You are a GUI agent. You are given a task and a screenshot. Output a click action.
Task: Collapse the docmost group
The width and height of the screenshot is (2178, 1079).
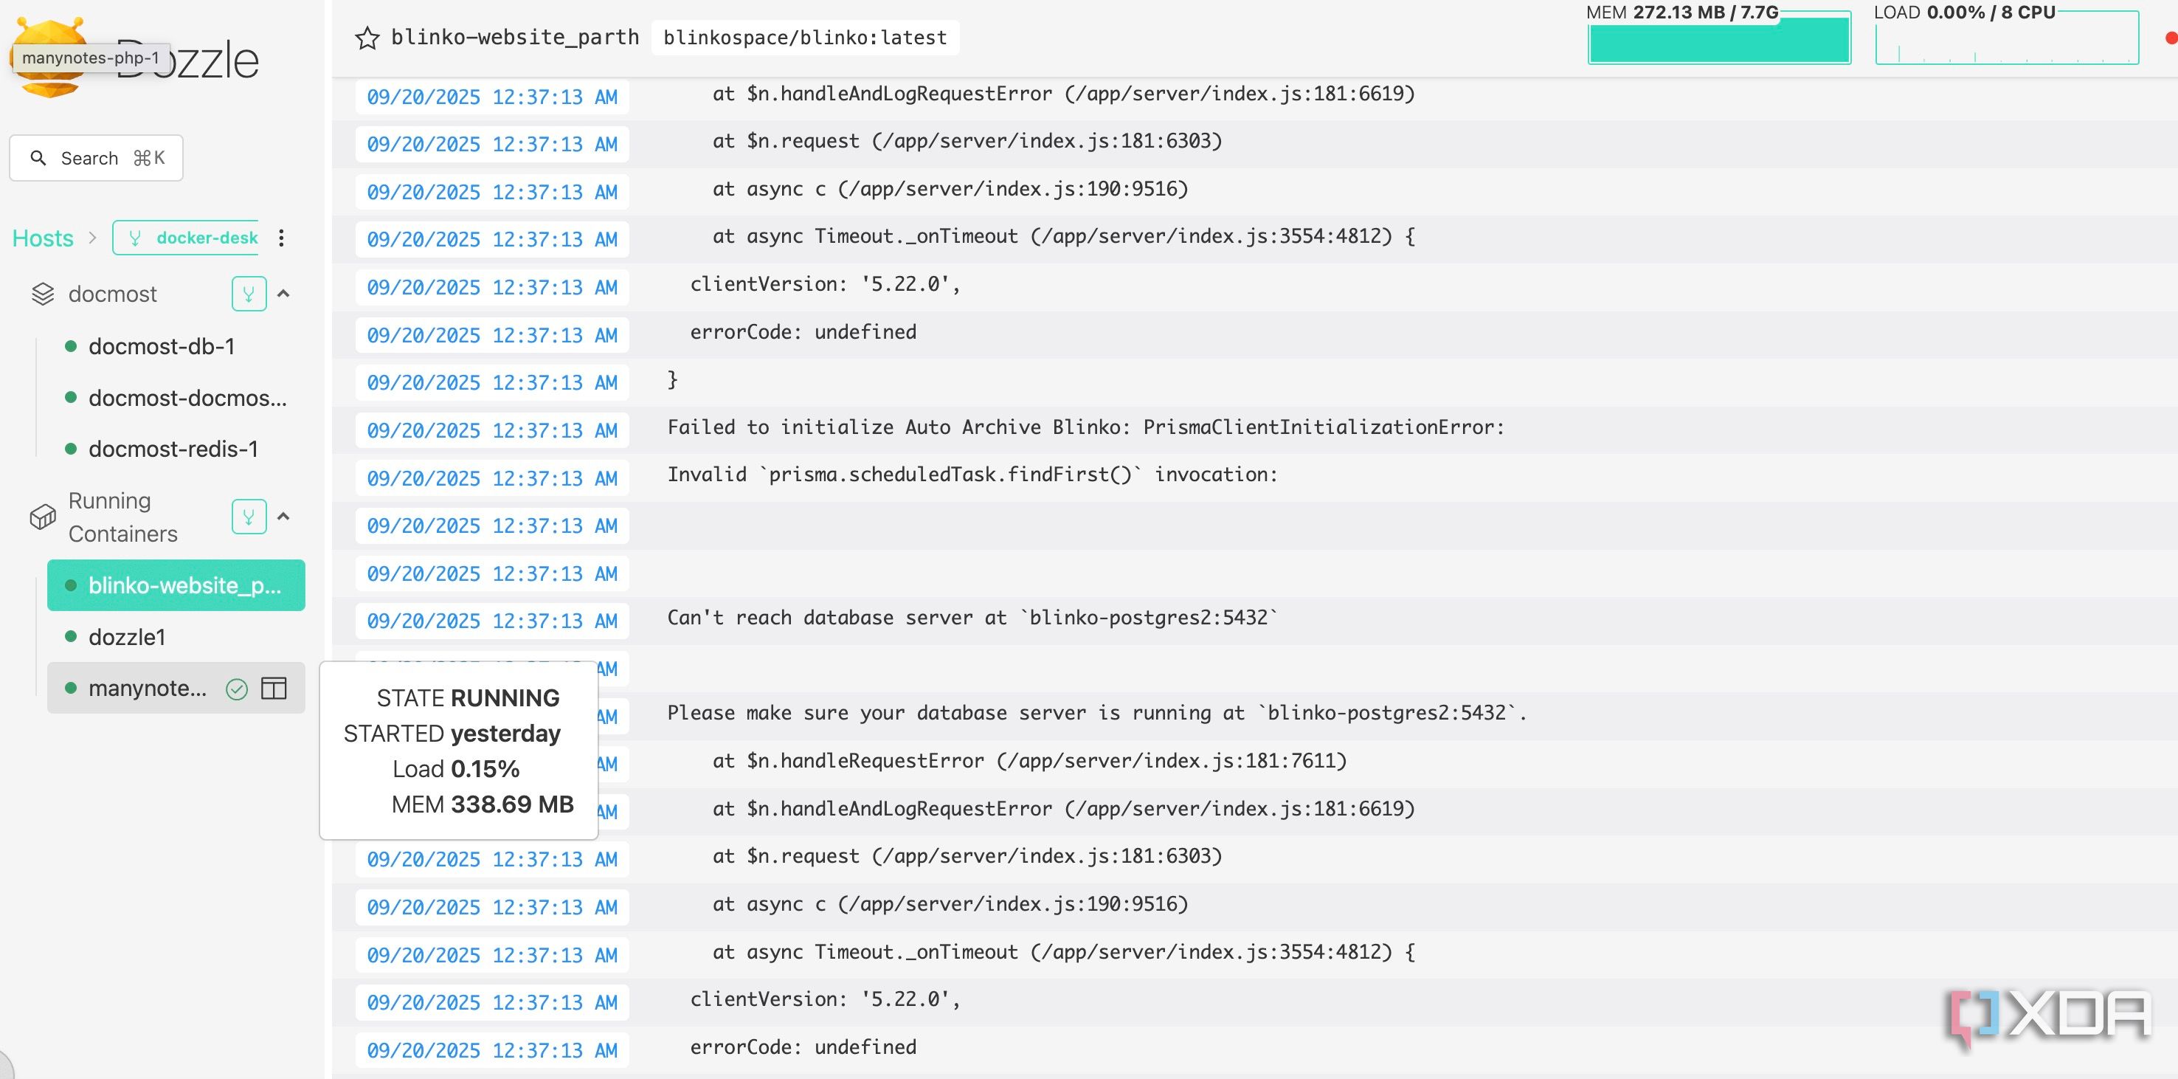pos(284,294)
